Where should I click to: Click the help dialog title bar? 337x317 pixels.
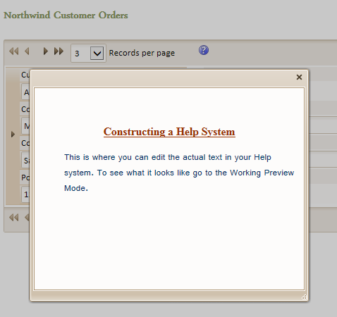point(162,78)
